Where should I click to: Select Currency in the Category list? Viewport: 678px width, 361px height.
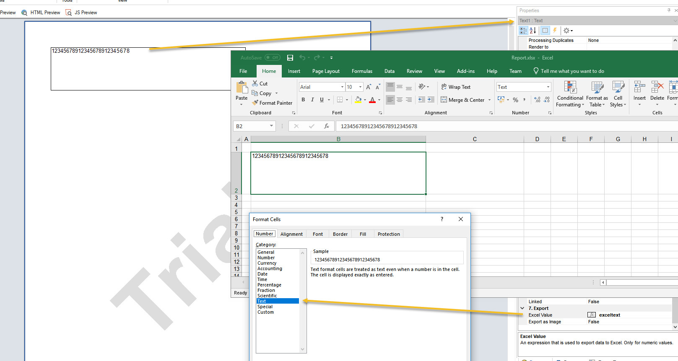[x=267, y=263]
